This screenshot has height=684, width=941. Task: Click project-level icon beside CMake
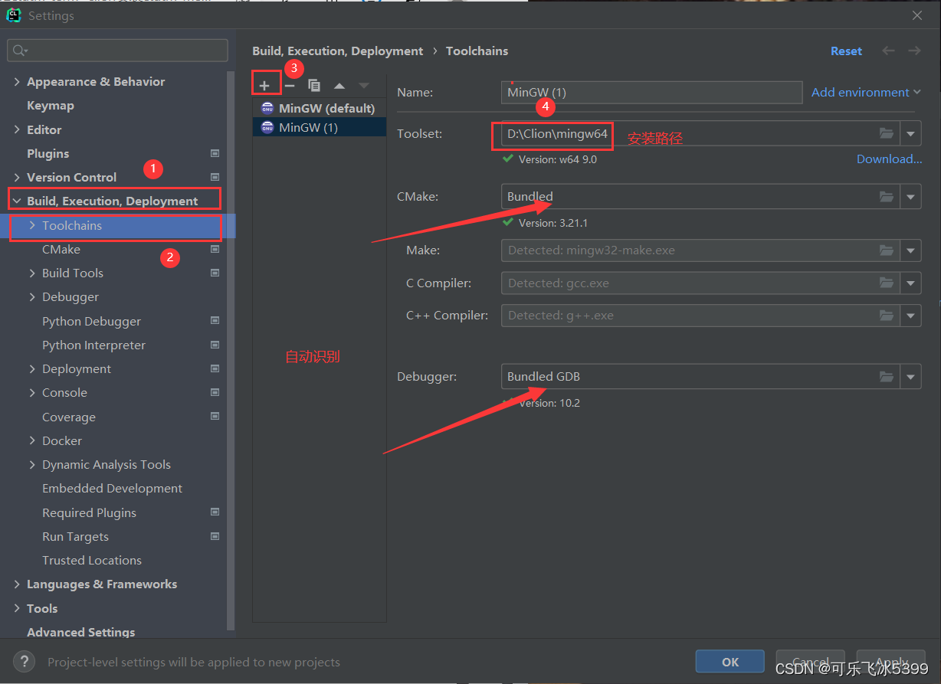(x=215, y=249)
